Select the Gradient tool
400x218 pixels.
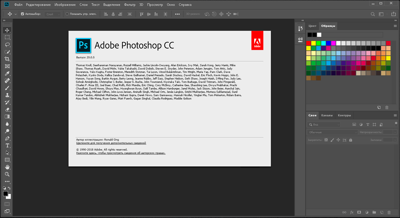tap(7, 117)
